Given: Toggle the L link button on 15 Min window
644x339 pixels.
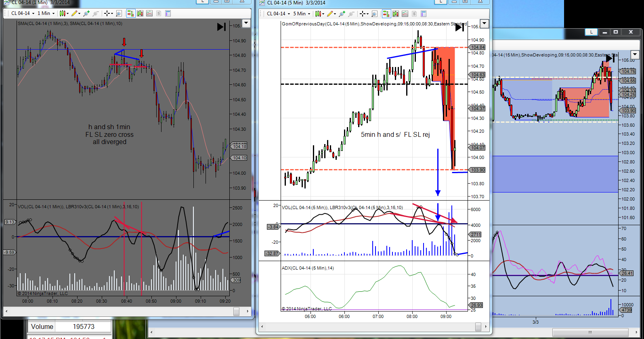Looking at the screenshot, I should (x=592, y=32).
